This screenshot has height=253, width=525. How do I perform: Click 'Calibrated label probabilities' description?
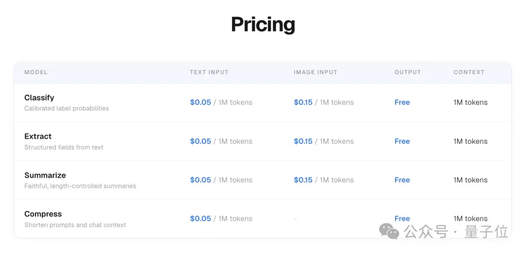[67, 108]
